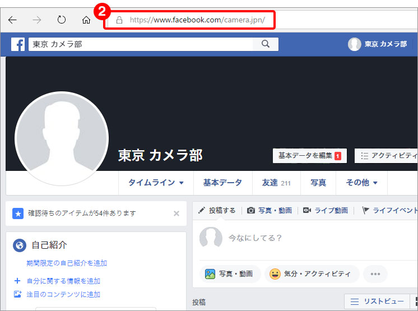Click the list icon in リストビュー button
The height and width of the screenshot is (311, 418).
click(355, 301)
